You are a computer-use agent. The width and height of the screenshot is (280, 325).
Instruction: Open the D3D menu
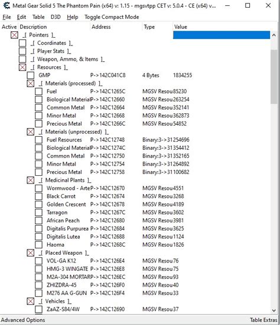(56, 17)
